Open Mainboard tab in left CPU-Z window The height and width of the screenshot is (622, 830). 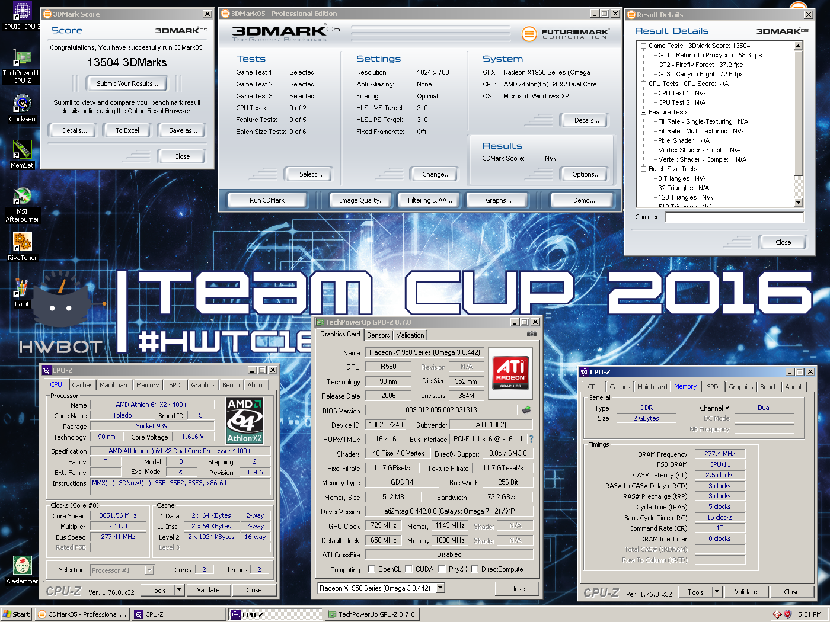coord(114,385)
